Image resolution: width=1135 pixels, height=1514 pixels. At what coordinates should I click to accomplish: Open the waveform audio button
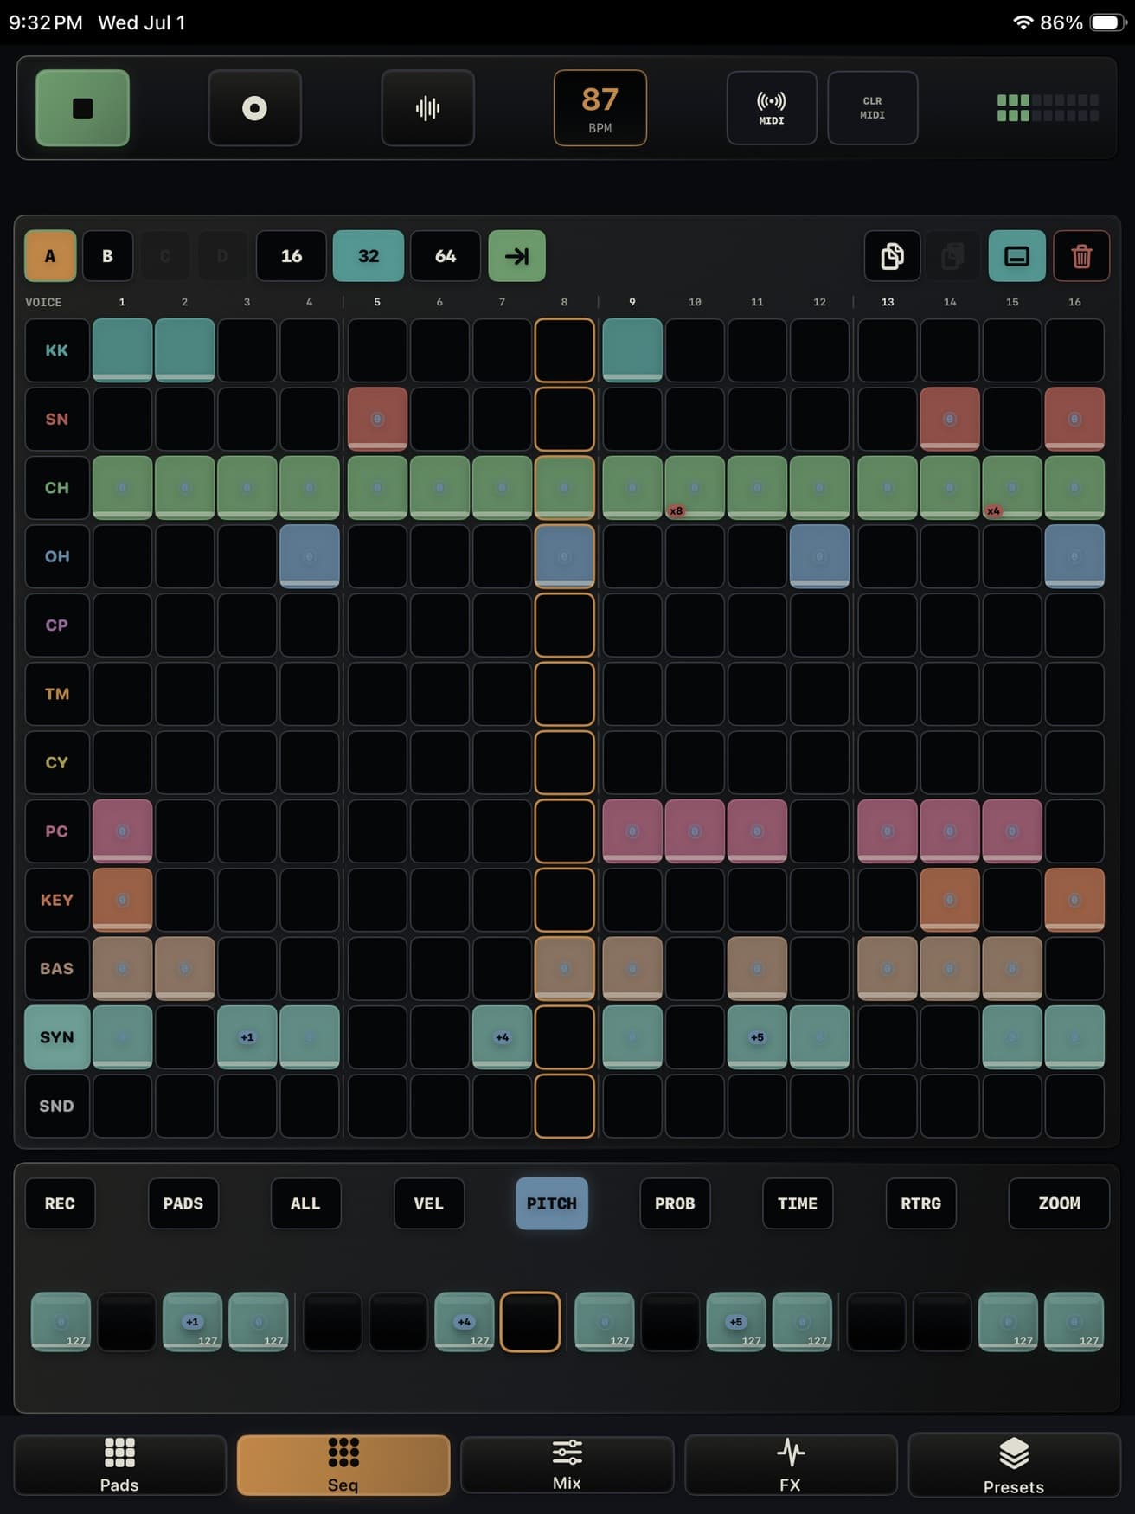coord(427,108)
